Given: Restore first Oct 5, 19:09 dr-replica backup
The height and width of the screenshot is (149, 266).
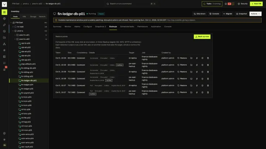Looking at the screenshot, I should 182,58.
